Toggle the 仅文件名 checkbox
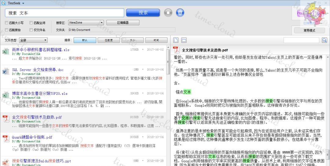Viewport: 330px width, 166px height. [31, 30]
